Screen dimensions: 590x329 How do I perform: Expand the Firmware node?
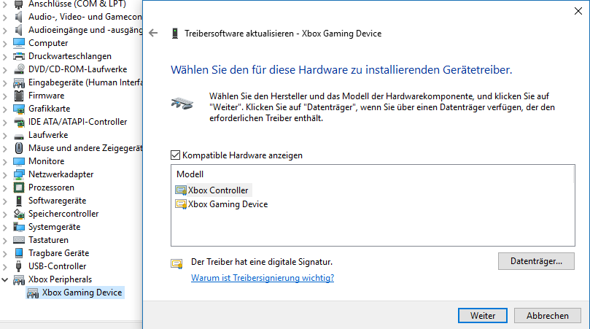pyautogui.click(x=5, y=96)
